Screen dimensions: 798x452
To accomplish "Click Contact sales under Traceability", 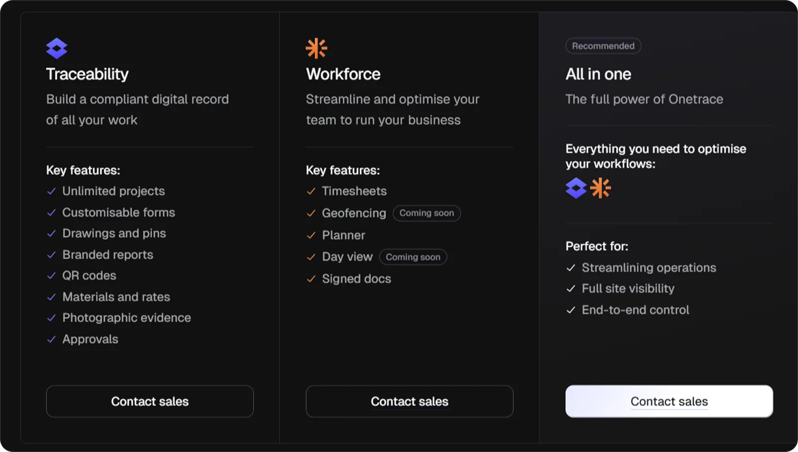I will pyautogui.click(x=150, y=402).
